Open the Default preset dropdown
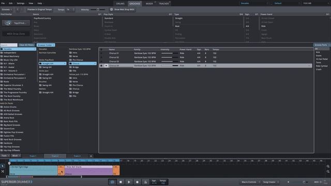331x186 pixels. click(x=287, y=3)
